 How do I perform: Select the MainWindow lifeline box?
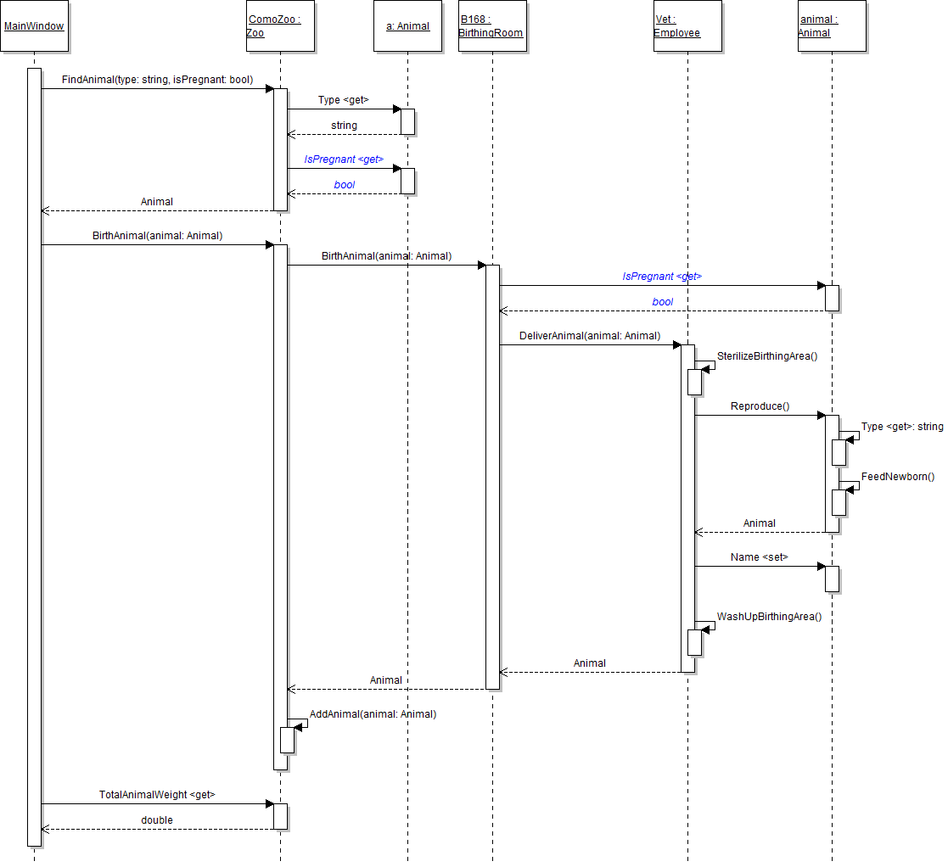click(x=34, y=26)
